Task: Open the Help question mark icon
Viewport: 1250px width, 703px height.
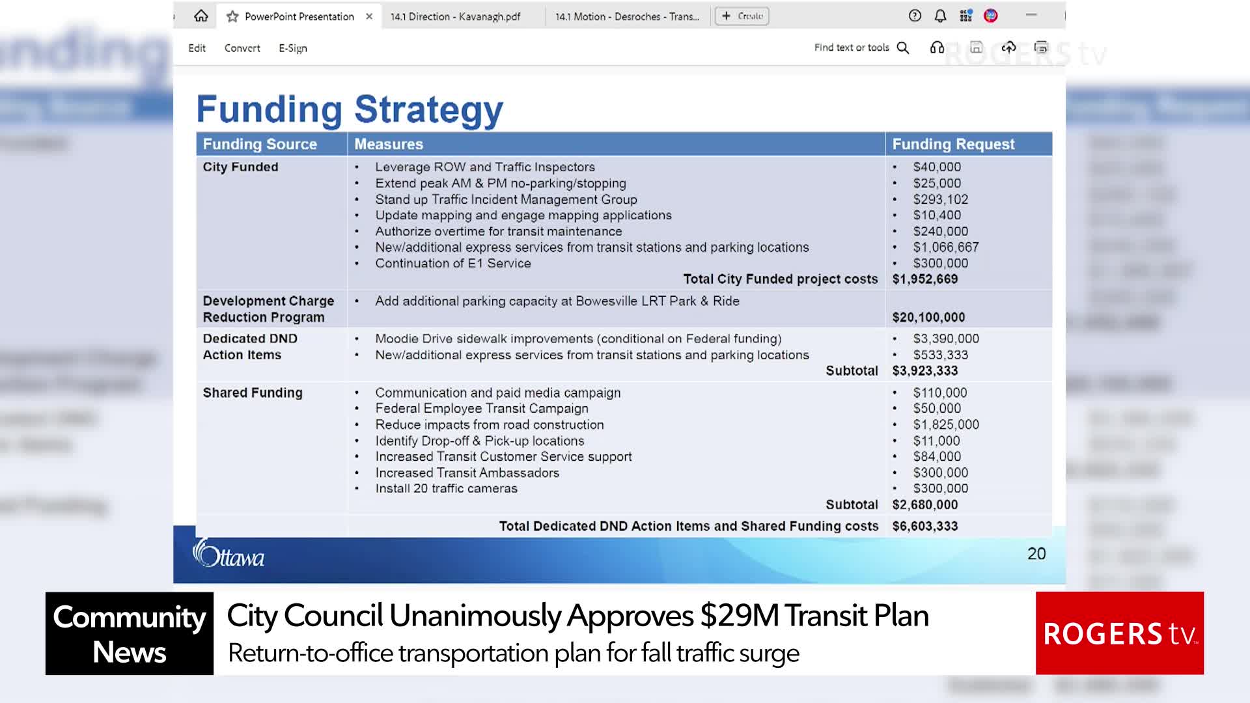Action: (x=915, y=16)
